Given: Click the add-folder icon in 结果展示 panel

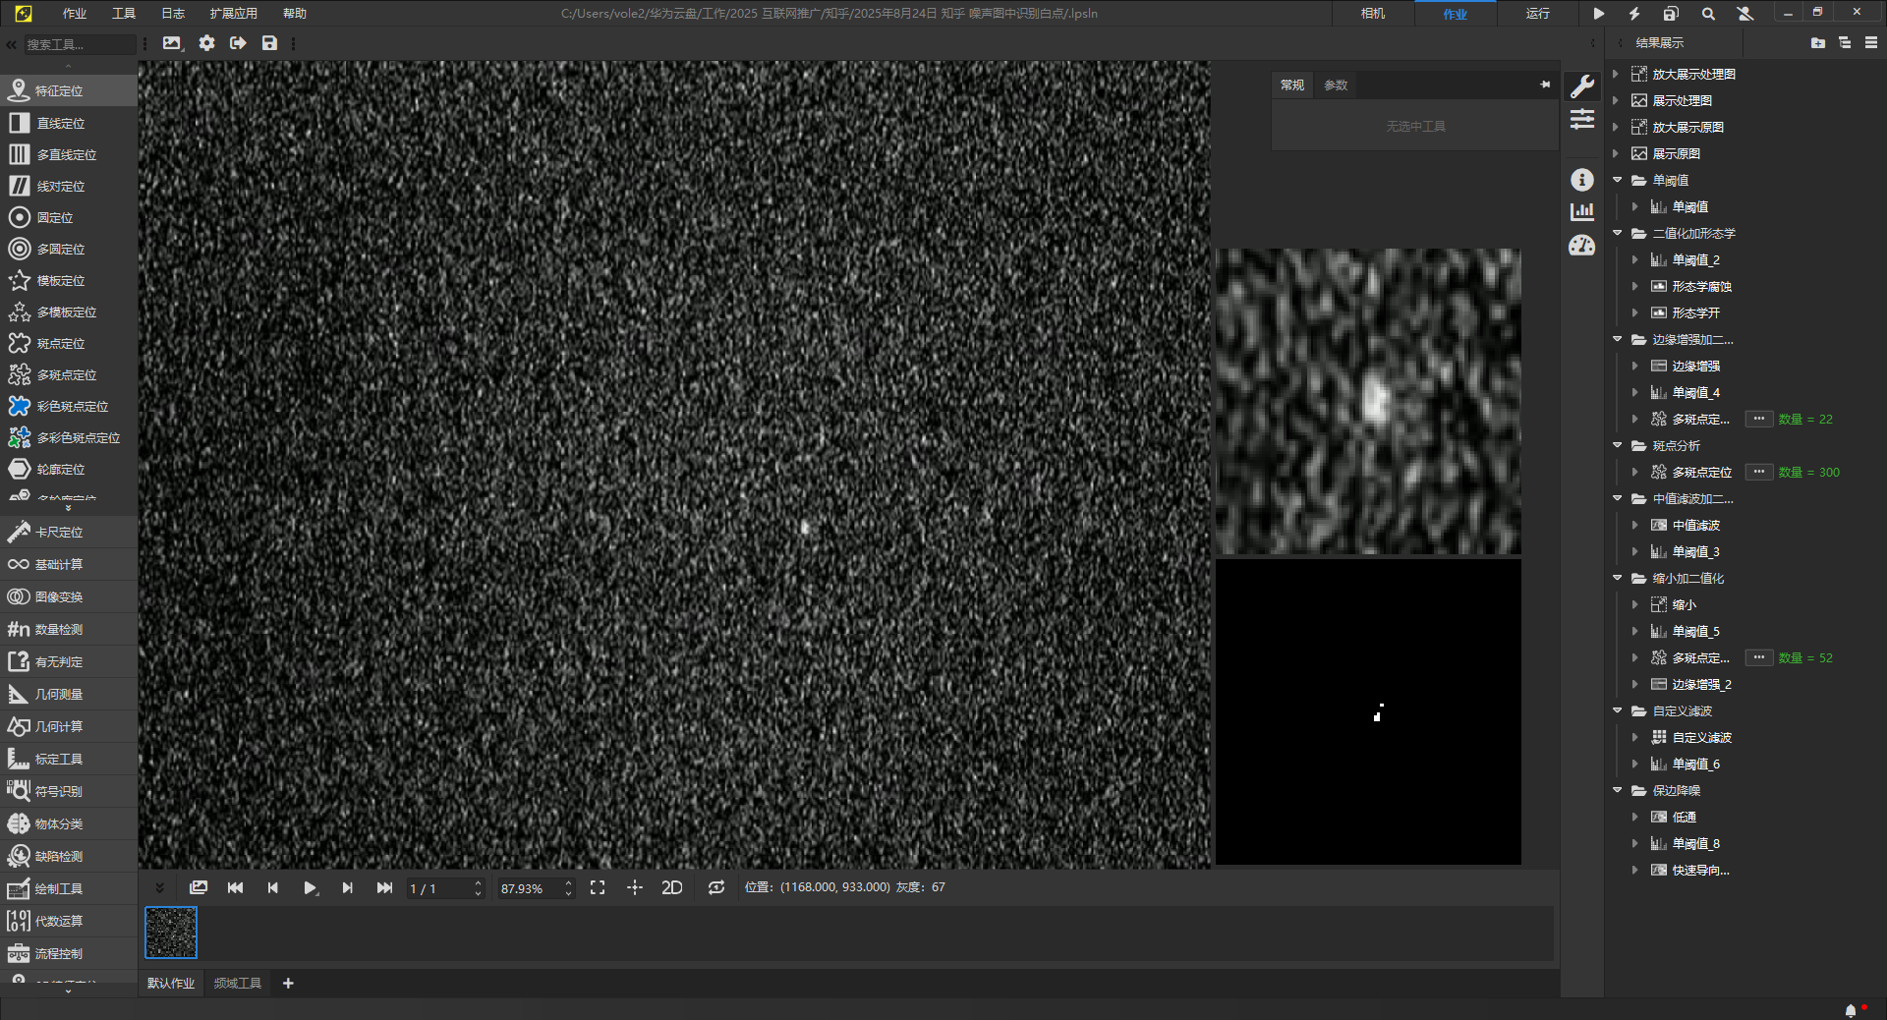Looking at the screenshot, I should click(1817, 43).
